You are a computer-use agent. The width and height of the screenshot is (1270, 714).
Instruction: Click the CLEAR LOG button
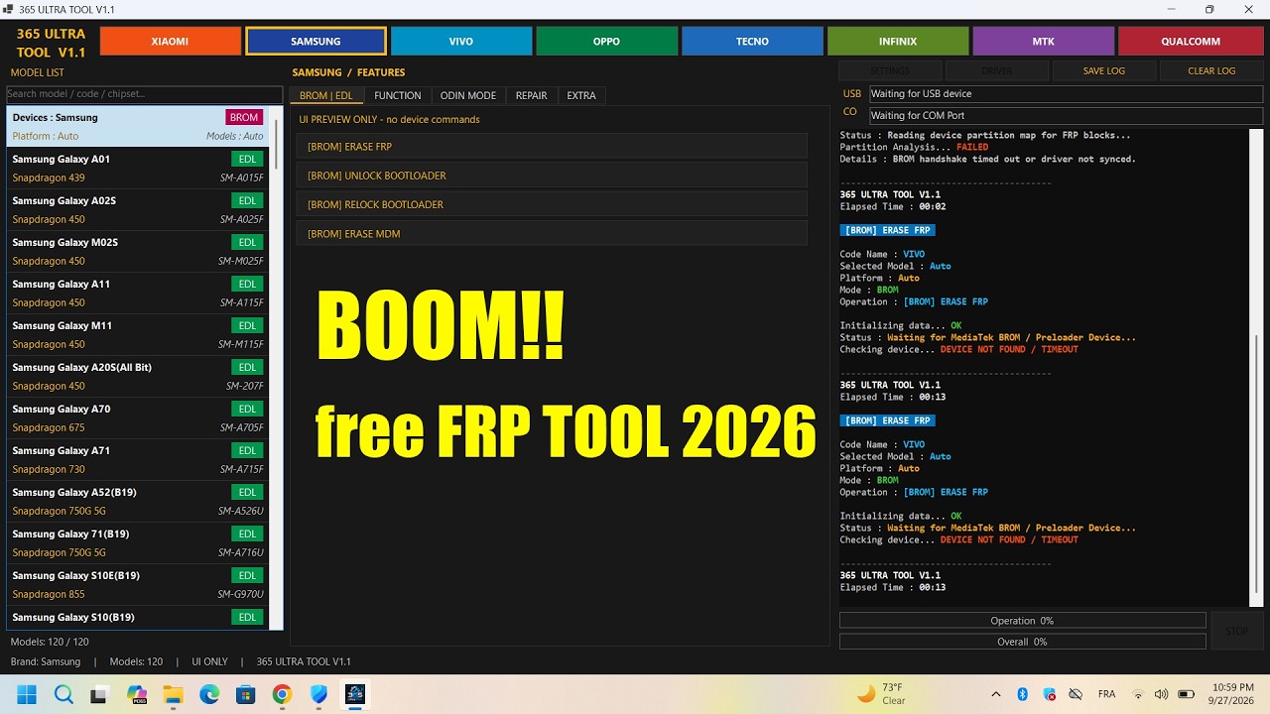(x=1211, y=71)
